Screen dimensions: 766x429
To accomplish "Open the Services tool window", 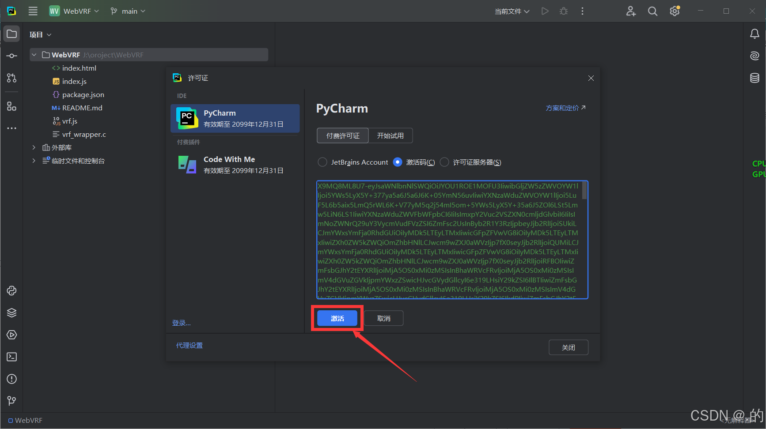I will [12, 335].
